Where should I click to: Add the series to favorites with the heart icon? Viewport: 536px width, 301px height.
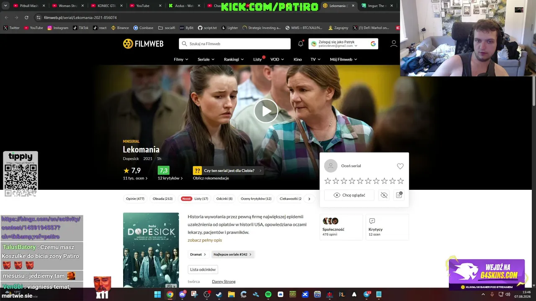(x=400, y=166)
